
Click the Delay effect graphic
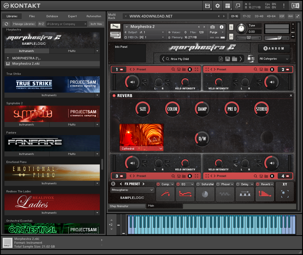(x=245, y=194)
